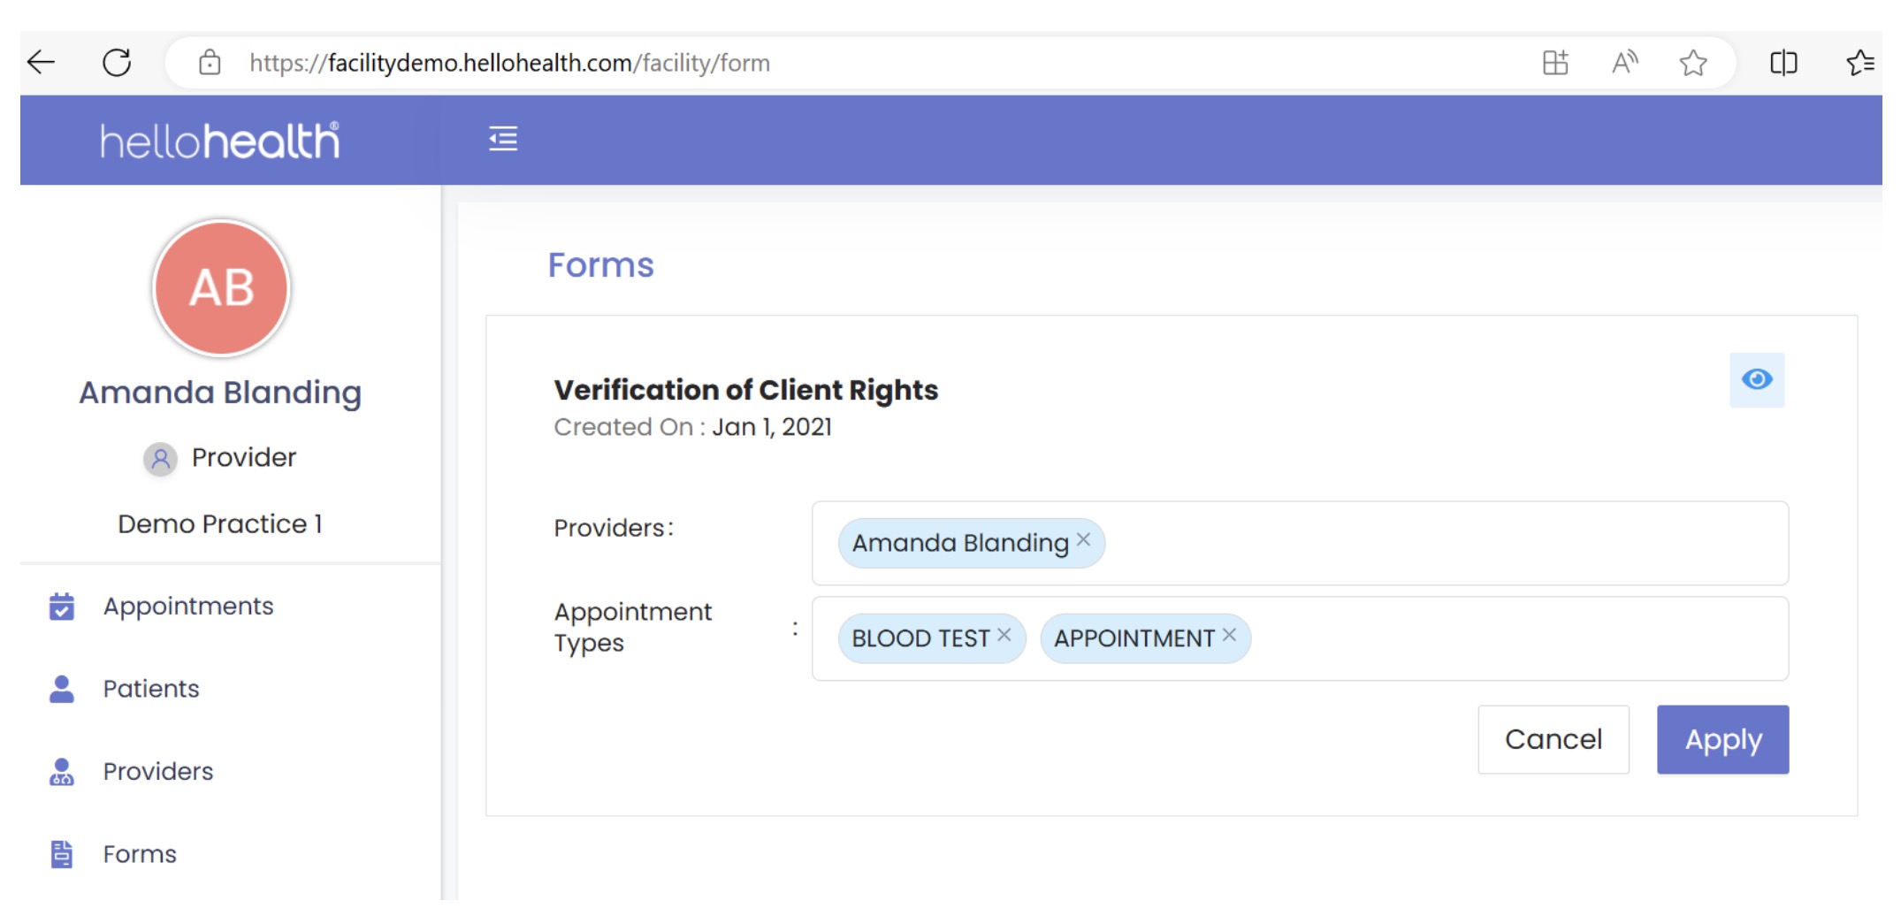
Task: Click the Appointments calendar icon in sidebar
Action: (62, 607)
